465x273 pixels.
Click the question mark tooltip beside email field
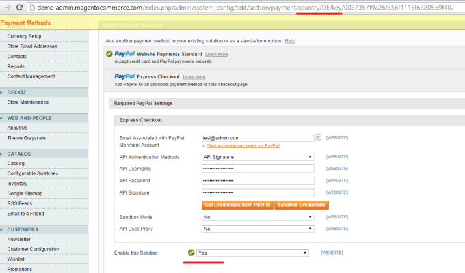point(318,137)
